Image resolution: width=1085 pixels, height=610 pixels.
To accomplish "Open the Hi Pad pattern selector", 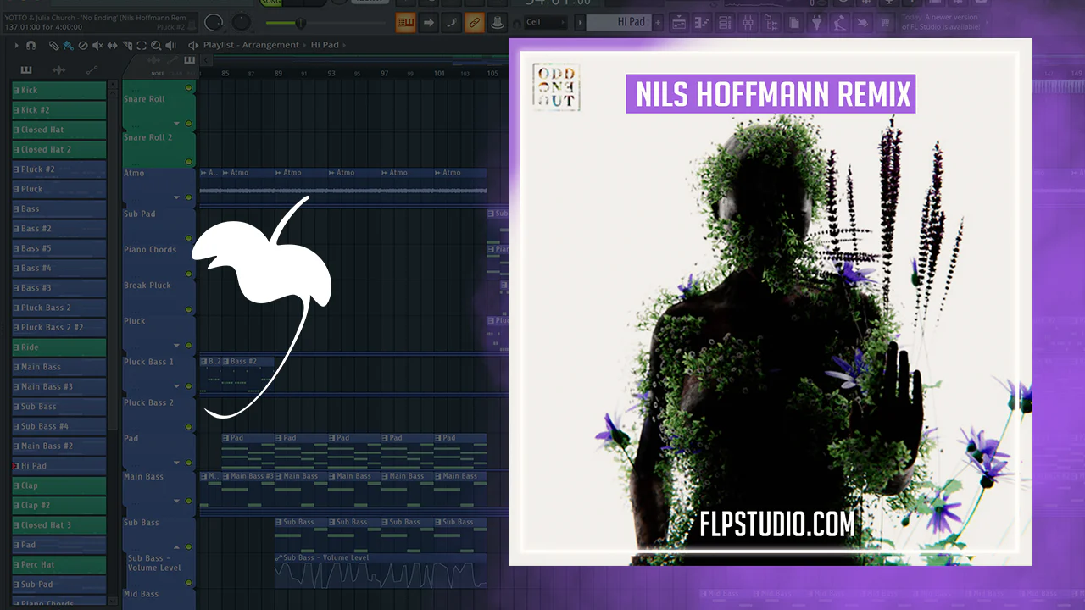I will (x=619, y=22).
